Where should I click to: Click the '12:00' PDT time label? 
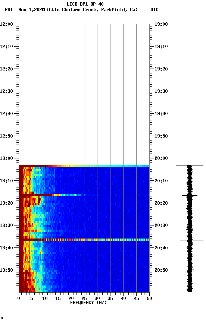[x=6, y=24]
